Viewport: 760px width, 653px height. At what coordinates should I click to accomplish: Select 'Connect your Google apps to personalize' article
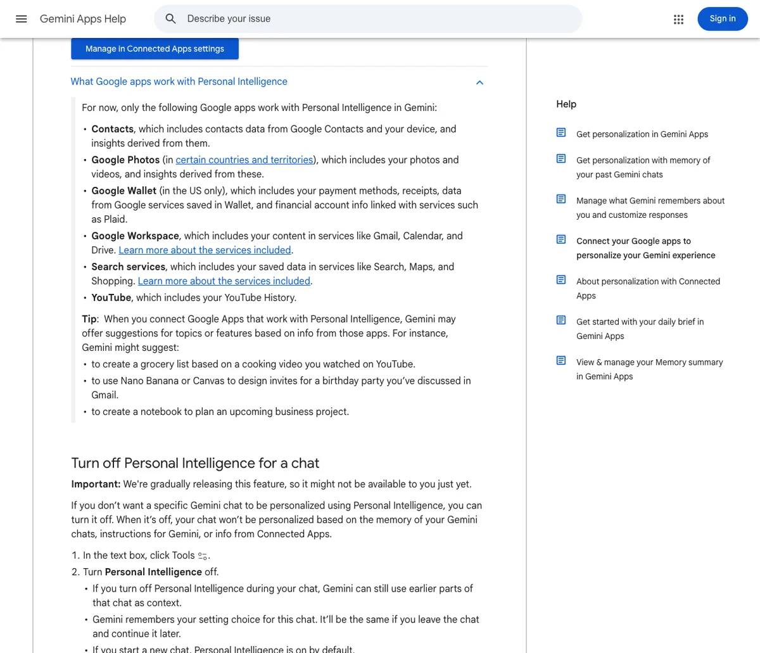pyautogui.click(x=646, y=248)
